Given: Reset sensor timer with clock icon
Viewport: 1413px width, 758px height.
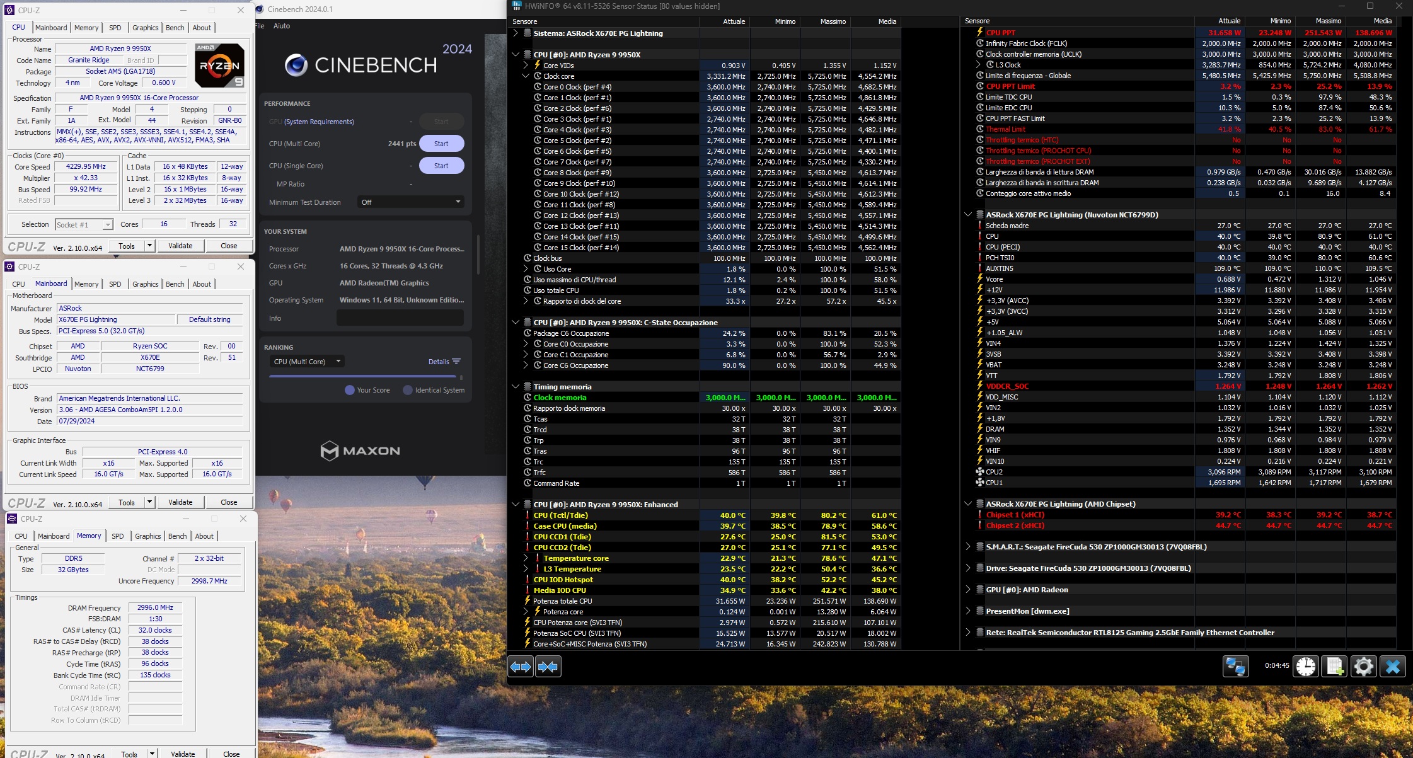Looking at the screenshot, I should click(x=1306, y=666).
